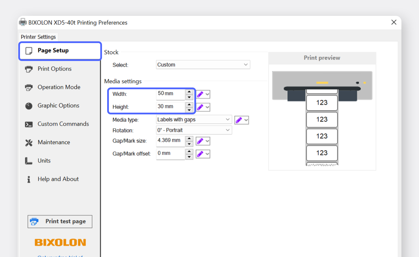419x257 pixels.
Task: Expand the Media type dropdown
Action: tap(194, 120)
